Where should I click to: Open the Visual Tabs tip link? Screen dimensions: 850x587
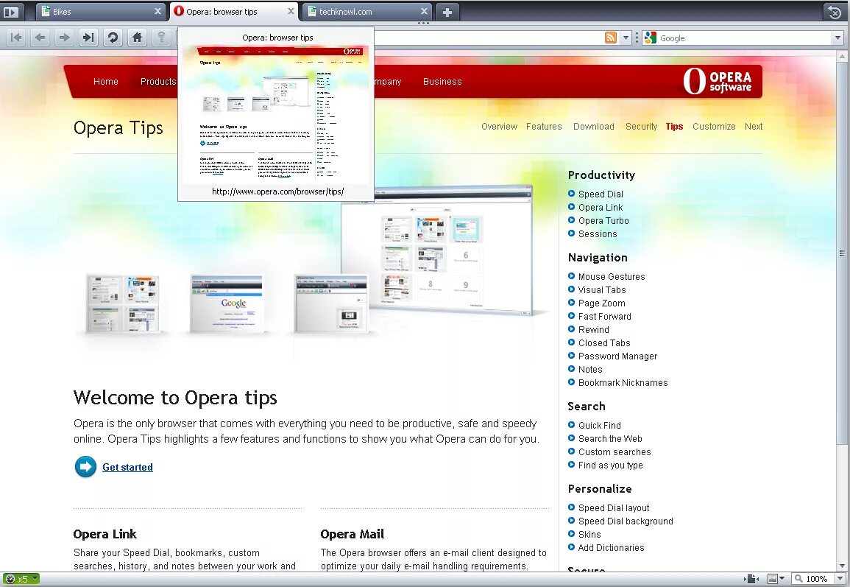coord(602,290)
